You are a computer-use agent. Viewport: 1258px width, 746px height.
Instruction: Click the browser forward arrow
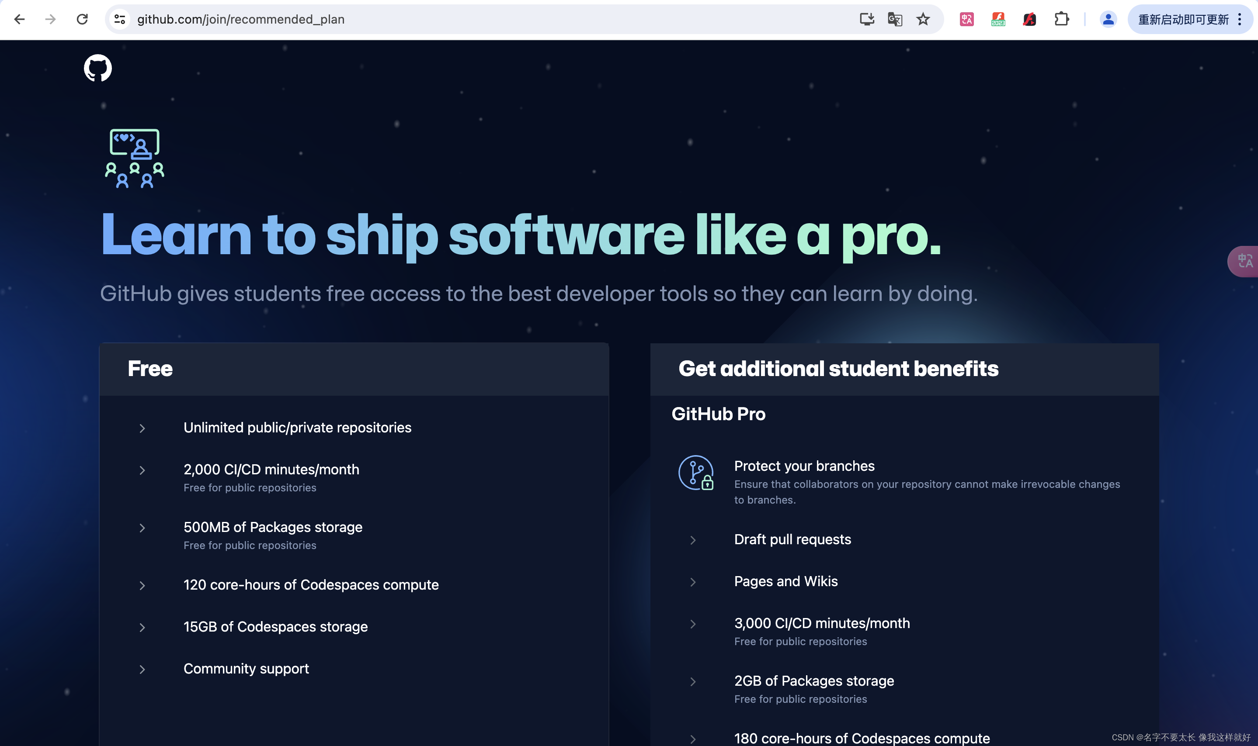tap(50, 19)
